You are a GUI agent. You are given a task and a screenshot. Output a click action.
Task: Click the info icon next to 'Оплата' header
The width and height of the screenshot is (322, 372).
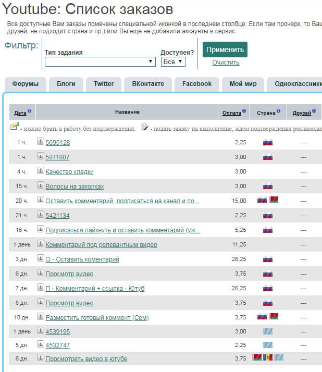click(244, 111)
